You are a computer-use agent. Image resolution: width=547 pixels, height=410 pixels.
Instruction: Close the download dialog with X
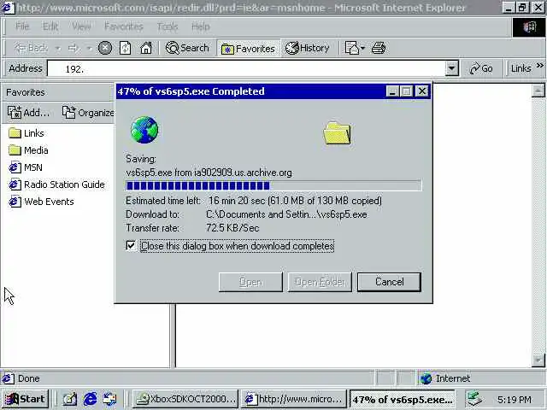[422, 91]
